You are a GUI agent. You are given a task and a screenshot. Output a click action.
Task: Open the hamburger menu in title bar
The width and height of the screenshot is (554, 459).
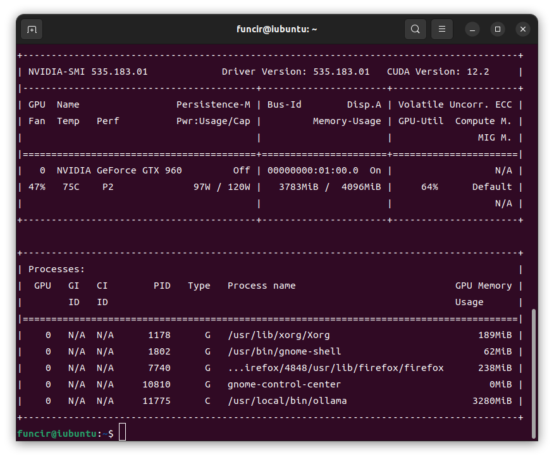click(441, 29)
